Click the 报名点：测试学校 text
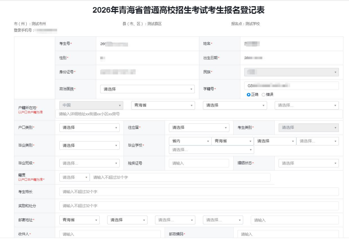Image resolution: width=349 pixels, height=239 pixels. coord(245,24)
